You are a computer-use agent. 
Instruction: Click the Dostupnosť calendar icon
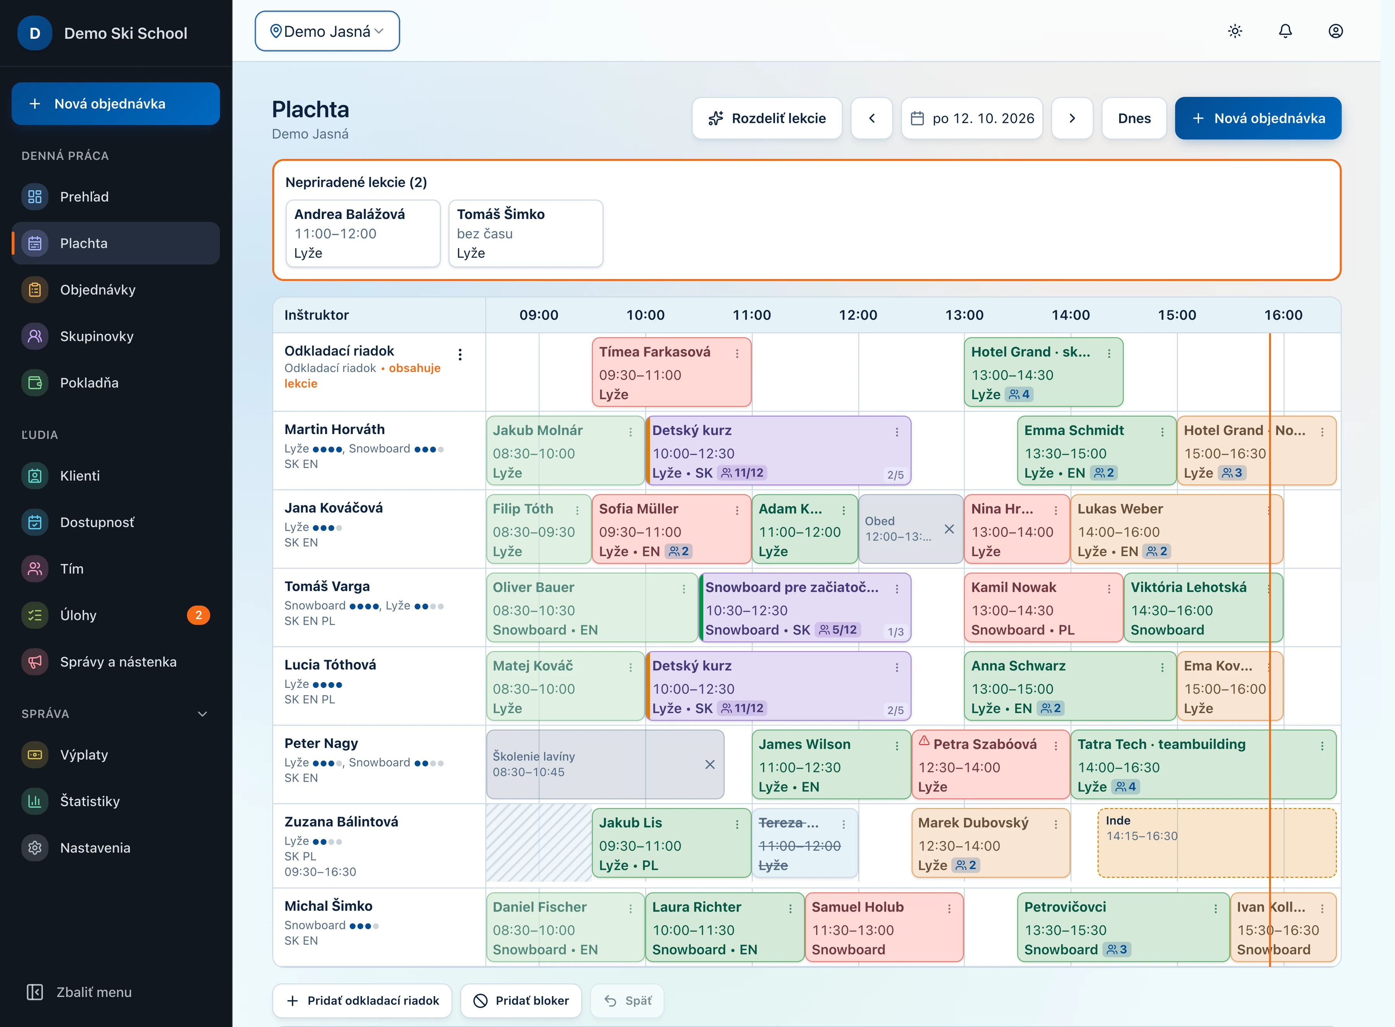click(x=35, y=522)
